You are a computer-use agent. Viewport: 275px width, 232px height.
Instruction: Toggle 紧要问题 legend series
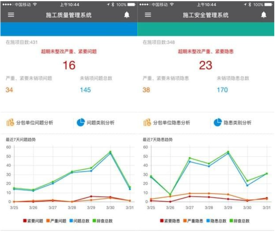[x=33, y=221]
